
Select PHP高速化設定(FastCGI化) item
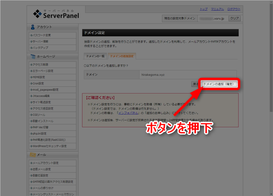[53, 140]
